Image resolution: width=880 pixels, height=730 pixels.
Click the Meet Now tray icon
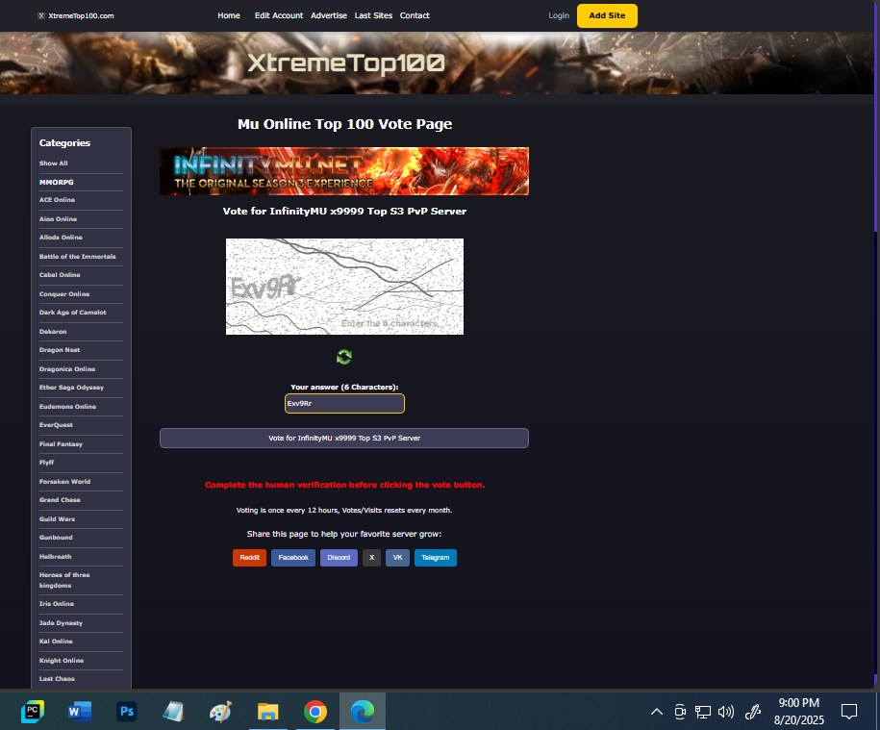(680, 712)
